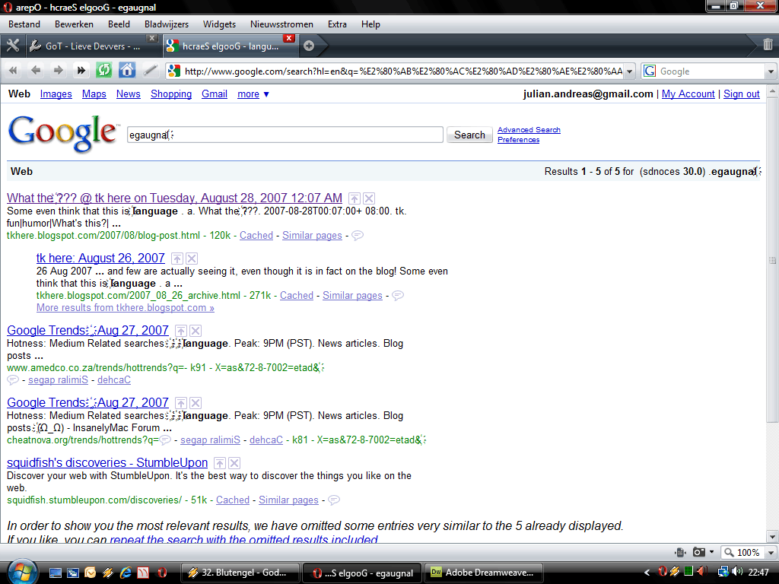Image resolution: width=779 pixels, height=584 pixels.
Task: Open the closed tabs trash can
Action: point(768,45)
